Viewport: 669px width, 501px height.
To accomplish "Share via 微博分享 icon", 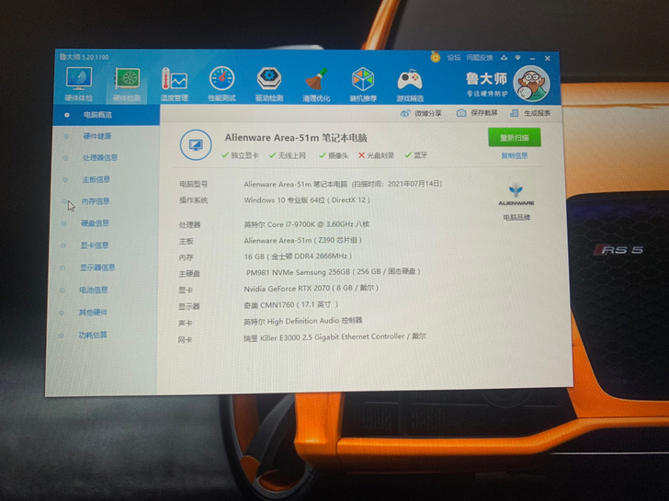I will [x=421, y=113].
